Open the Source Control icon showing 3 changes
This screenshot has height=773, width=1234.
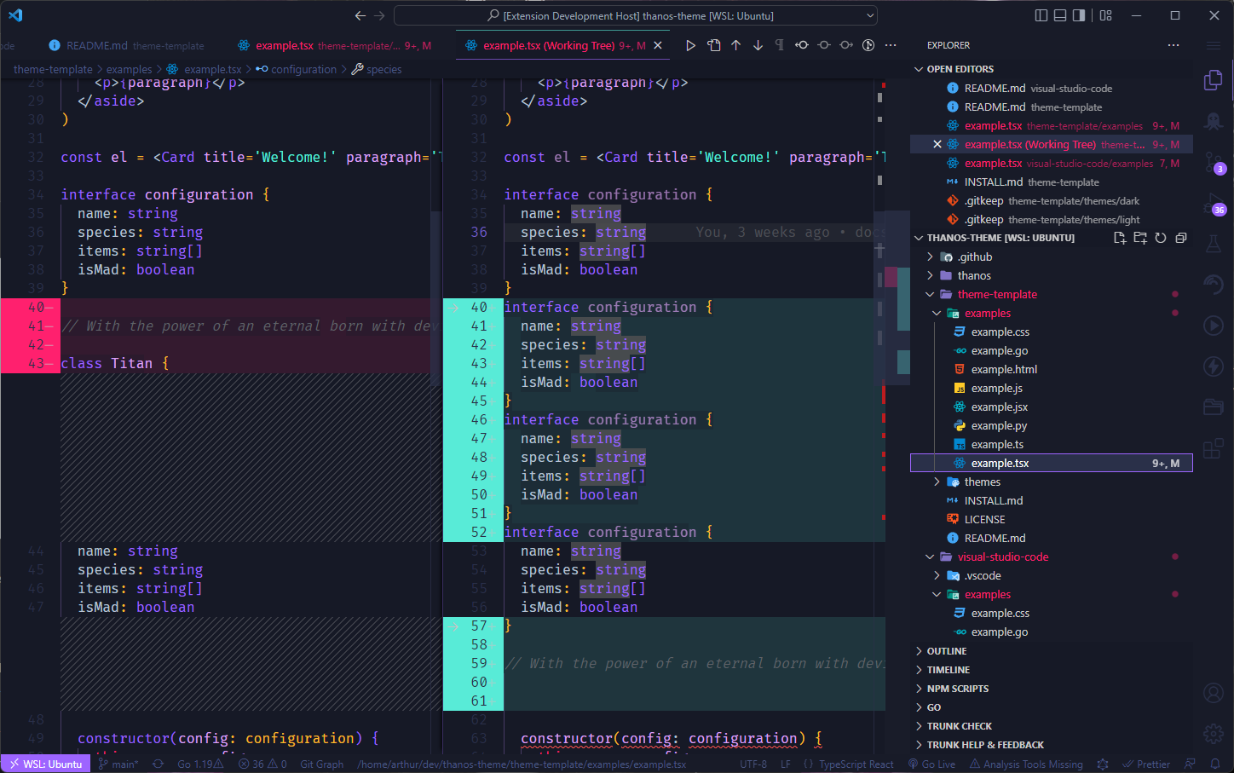(1214, 162)
